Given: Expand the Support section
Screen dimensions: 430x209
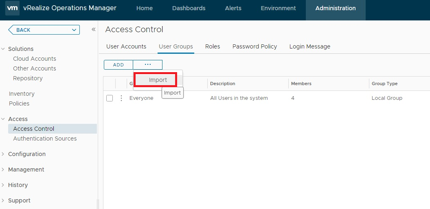Looking at the screenshot, I should pos(3,200).
